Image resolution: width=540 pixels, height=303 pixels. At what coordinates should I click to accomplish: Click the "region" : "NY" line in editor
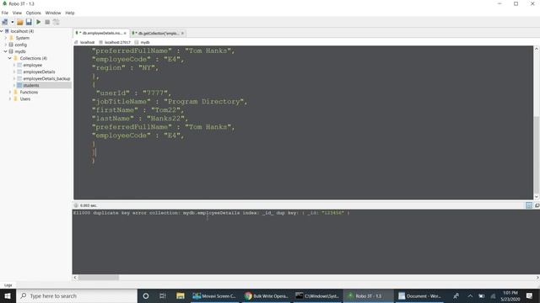[125, 67]
